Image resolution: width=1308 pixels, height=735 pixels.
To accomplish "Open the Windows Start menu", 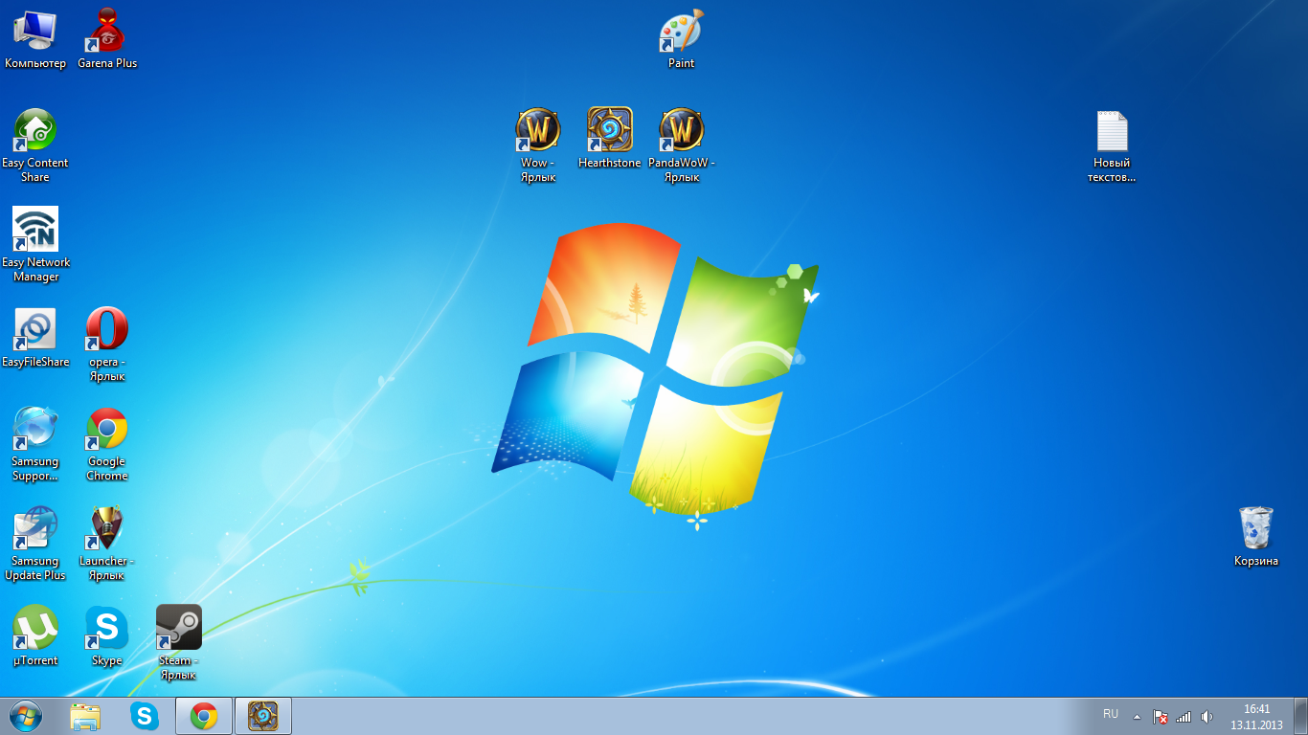I will click(26, 716).
